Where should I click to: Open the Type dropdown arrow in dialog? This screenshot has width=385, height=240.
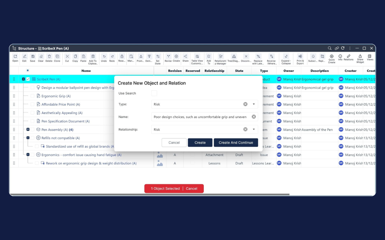point(253,104)
